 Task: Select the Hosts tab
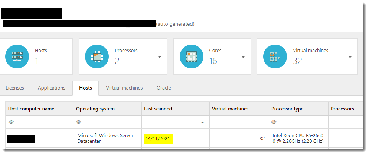pyautogui.click(x=86, y=88)
